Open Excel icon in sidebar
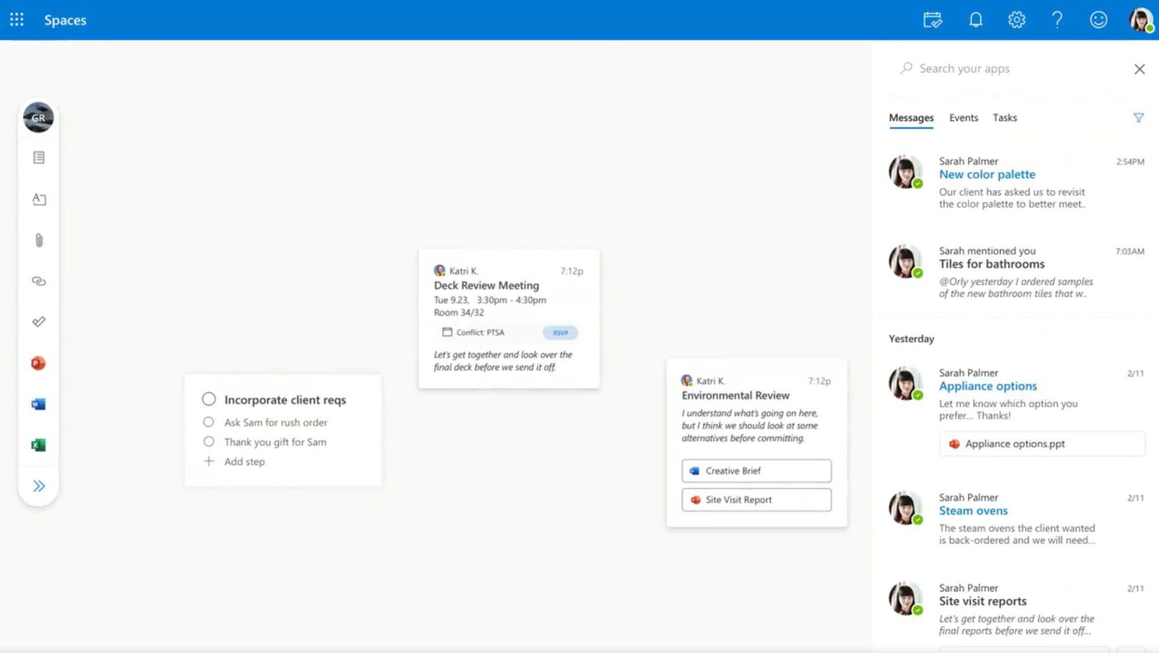 [38, 445]
